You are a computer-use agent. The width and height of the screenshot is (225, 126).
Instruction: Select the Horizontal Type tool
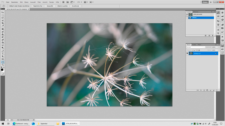pos(3,54)
